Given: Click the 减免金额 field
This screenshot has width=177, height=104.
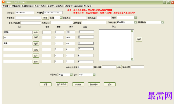Looking at the screenshot, I should coord(137,67).
